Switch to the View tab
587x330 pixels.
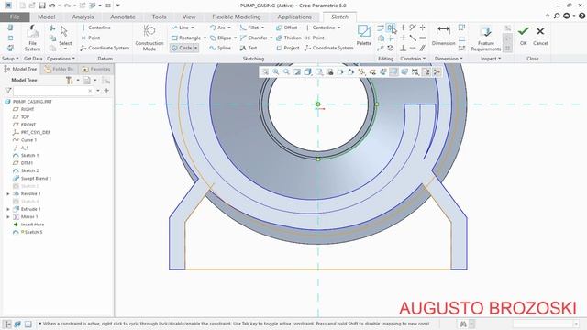[189, 16]
